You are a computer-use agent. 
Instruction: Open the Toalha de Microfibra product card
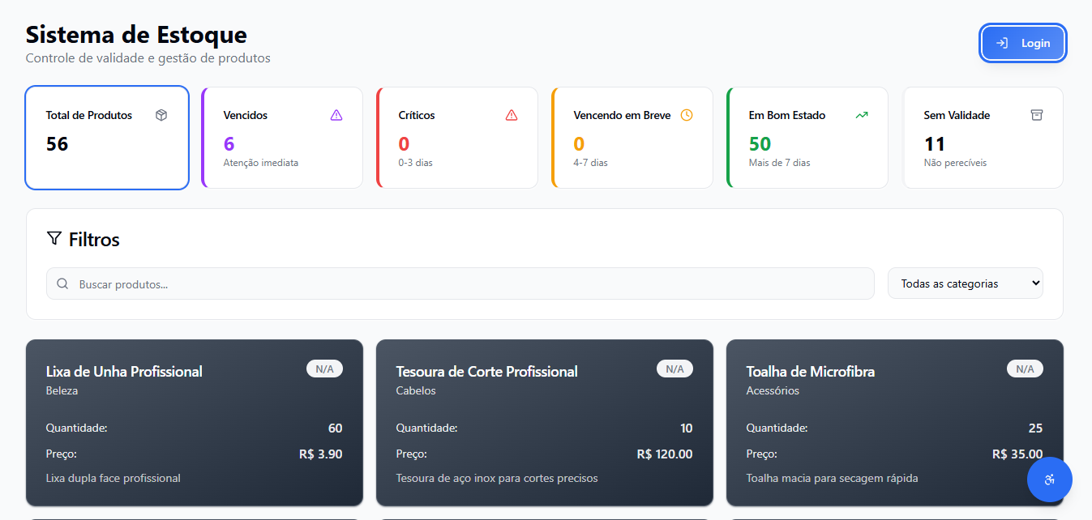[x=876, y=423]
